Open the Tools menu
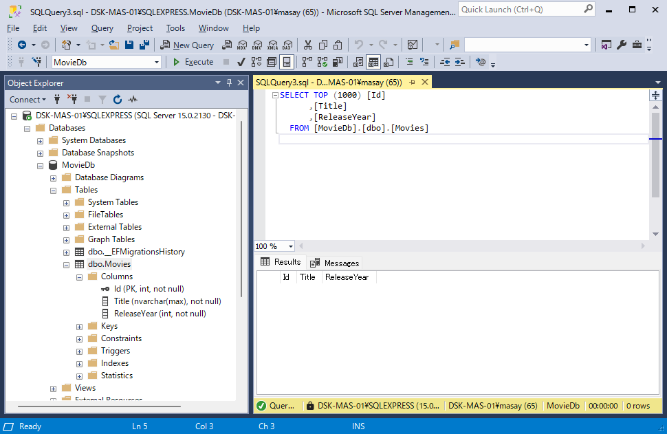 (x=175, y=28)
